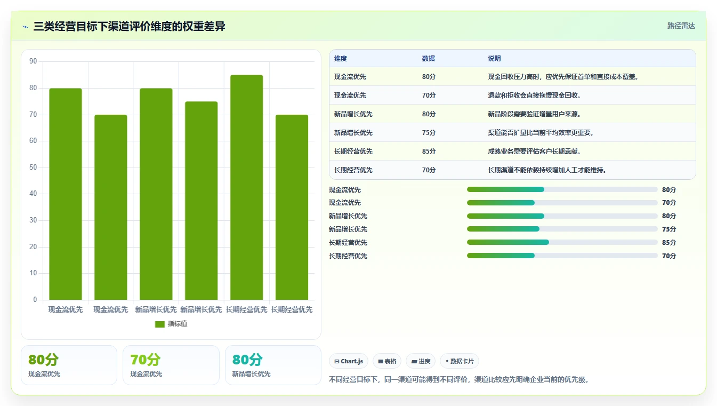Click the 长期经营优先 bar reaching 85

pos(247,188)
